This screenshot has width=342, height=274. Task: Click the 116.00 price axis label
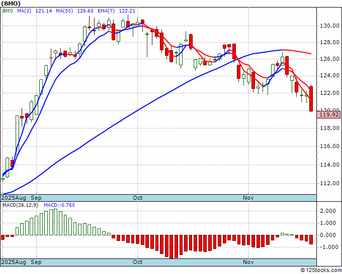tap(329, 146)
